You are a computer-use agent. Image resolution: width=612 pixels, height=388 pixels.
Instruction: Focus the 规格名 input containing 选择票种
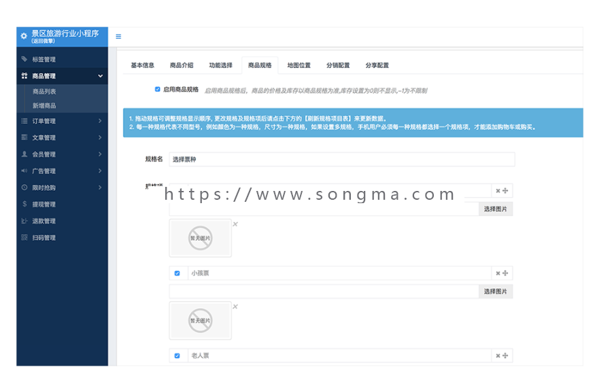click(342, 159)
